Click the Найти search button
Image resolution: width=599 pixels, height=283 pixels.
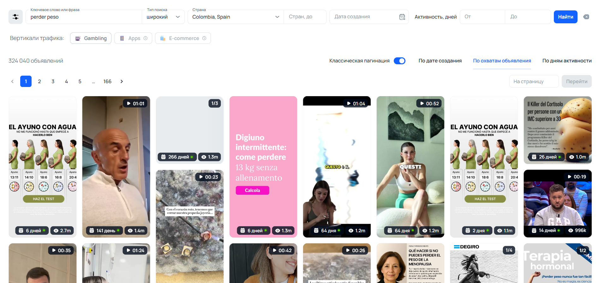pyautogui.click(x=566, y=17)
